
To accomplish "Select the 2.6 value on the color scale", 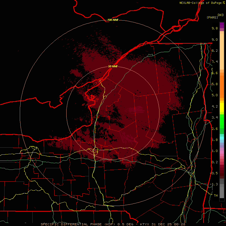I will [x=215, y=129].
